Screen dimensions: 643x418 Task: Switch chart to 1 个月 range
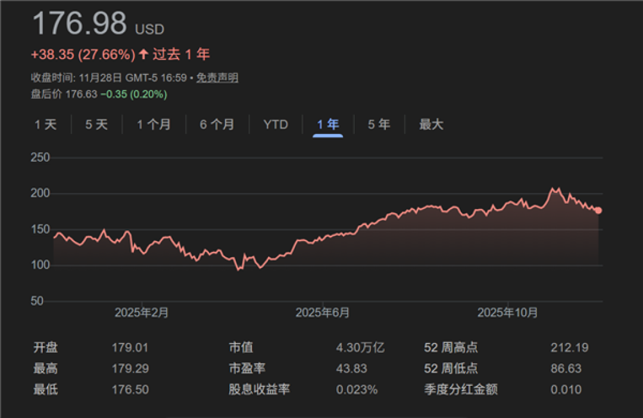point(154,124)
